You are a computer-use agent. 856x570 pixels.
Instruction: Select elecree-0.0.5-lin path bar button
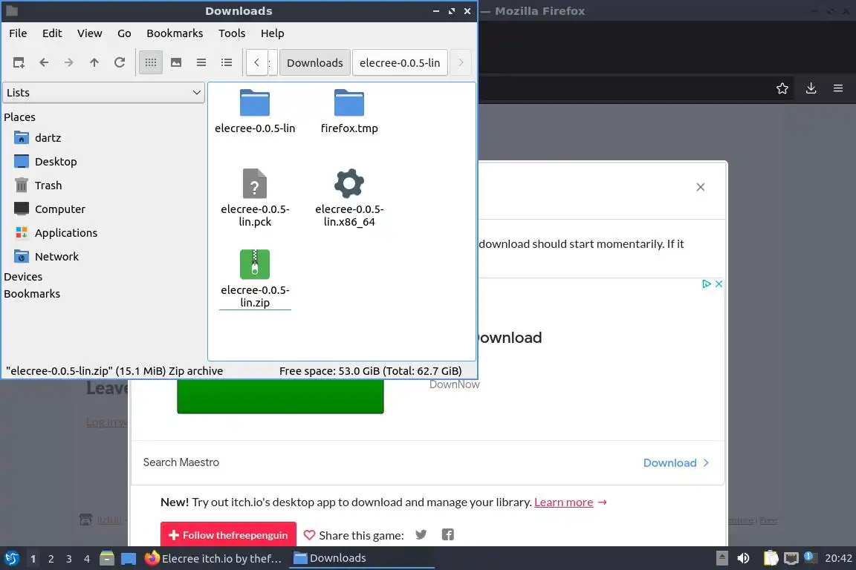coord(400,63)
